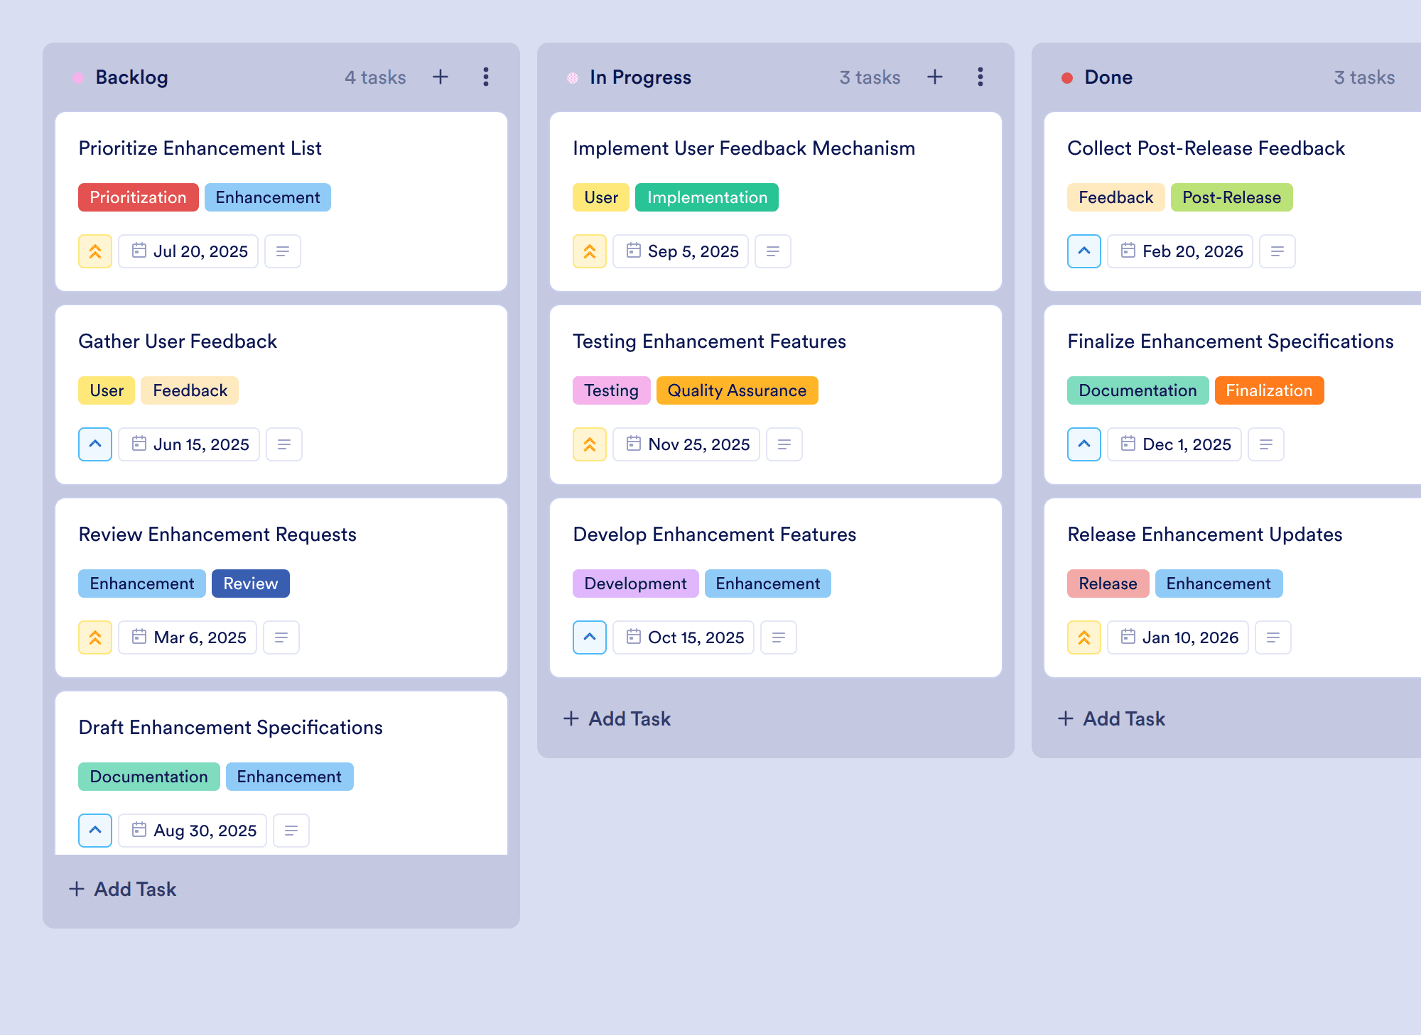Viewport: 1421px width, 1035px height.
Task: Toggle high priority on Prioritize Enhancement List card
Action: click(95, 251)
